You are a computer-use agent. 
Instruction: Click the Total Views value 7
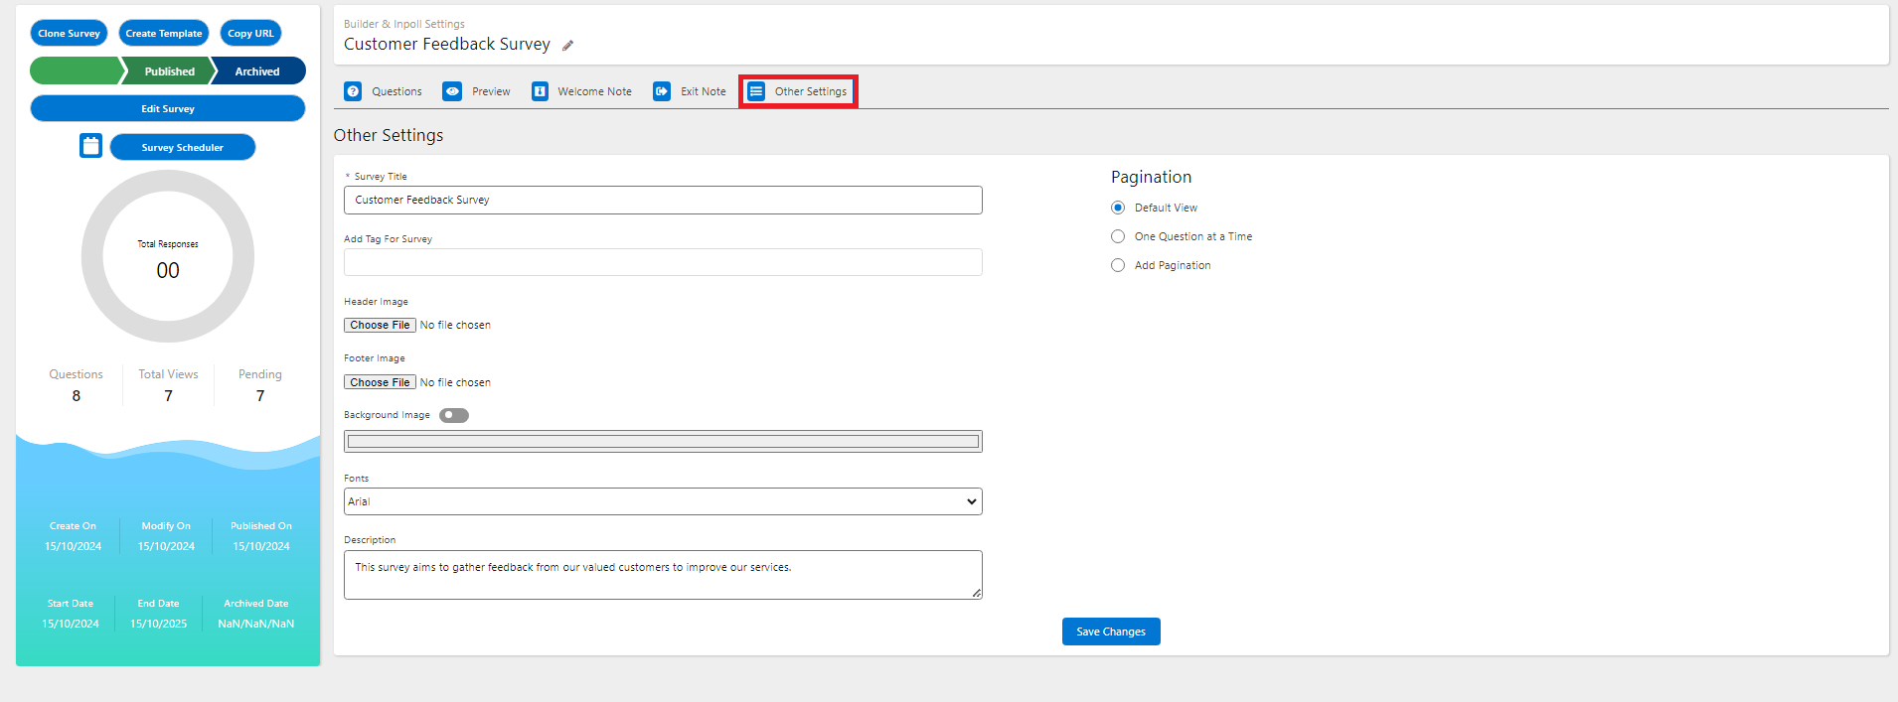(x=168, y=396)
